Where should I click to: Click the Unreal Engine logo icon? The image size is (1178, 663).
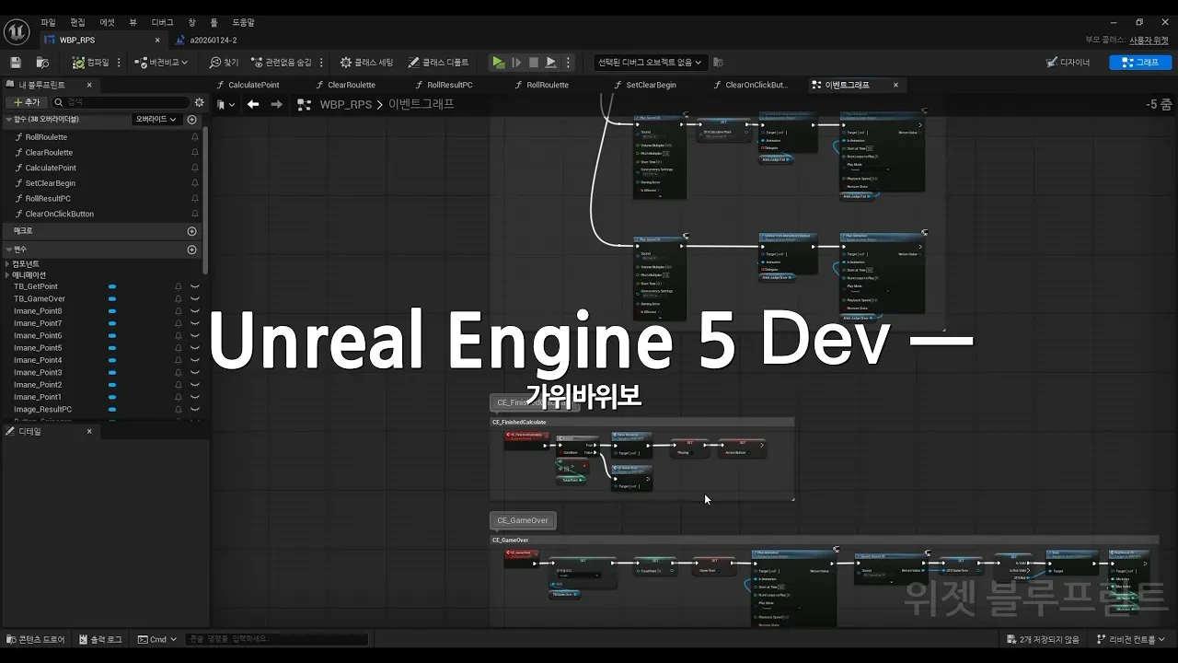17,30
